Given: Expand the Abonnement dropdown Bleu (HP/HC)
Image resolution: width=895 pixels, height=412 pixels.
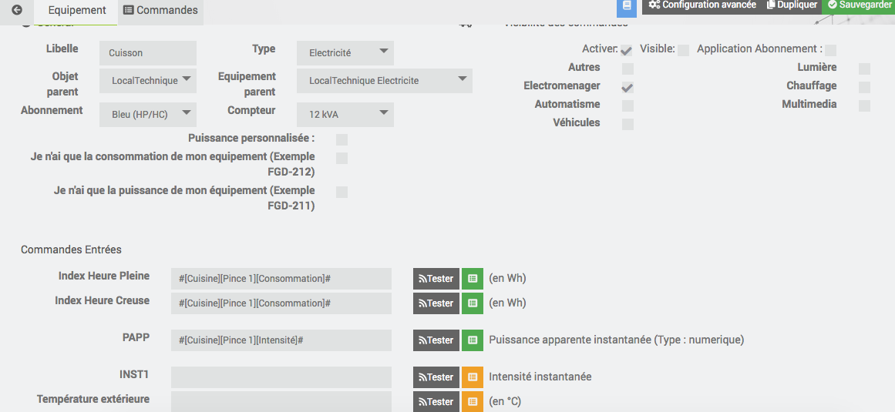Looking at the screenshot, I should 148,115.
